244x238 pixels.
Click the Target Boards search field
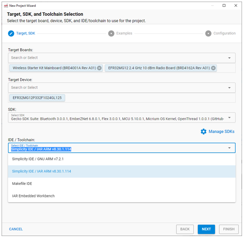click(x=122, y=58)
